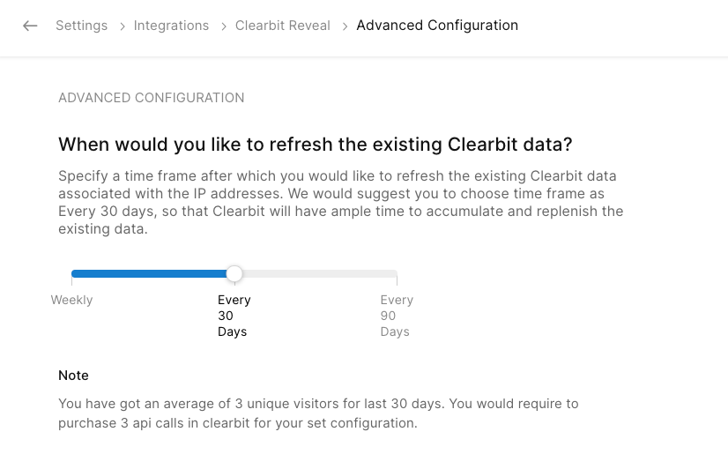
Task: Go to the Settings breadcrumb
Action: tap(81, 26)
